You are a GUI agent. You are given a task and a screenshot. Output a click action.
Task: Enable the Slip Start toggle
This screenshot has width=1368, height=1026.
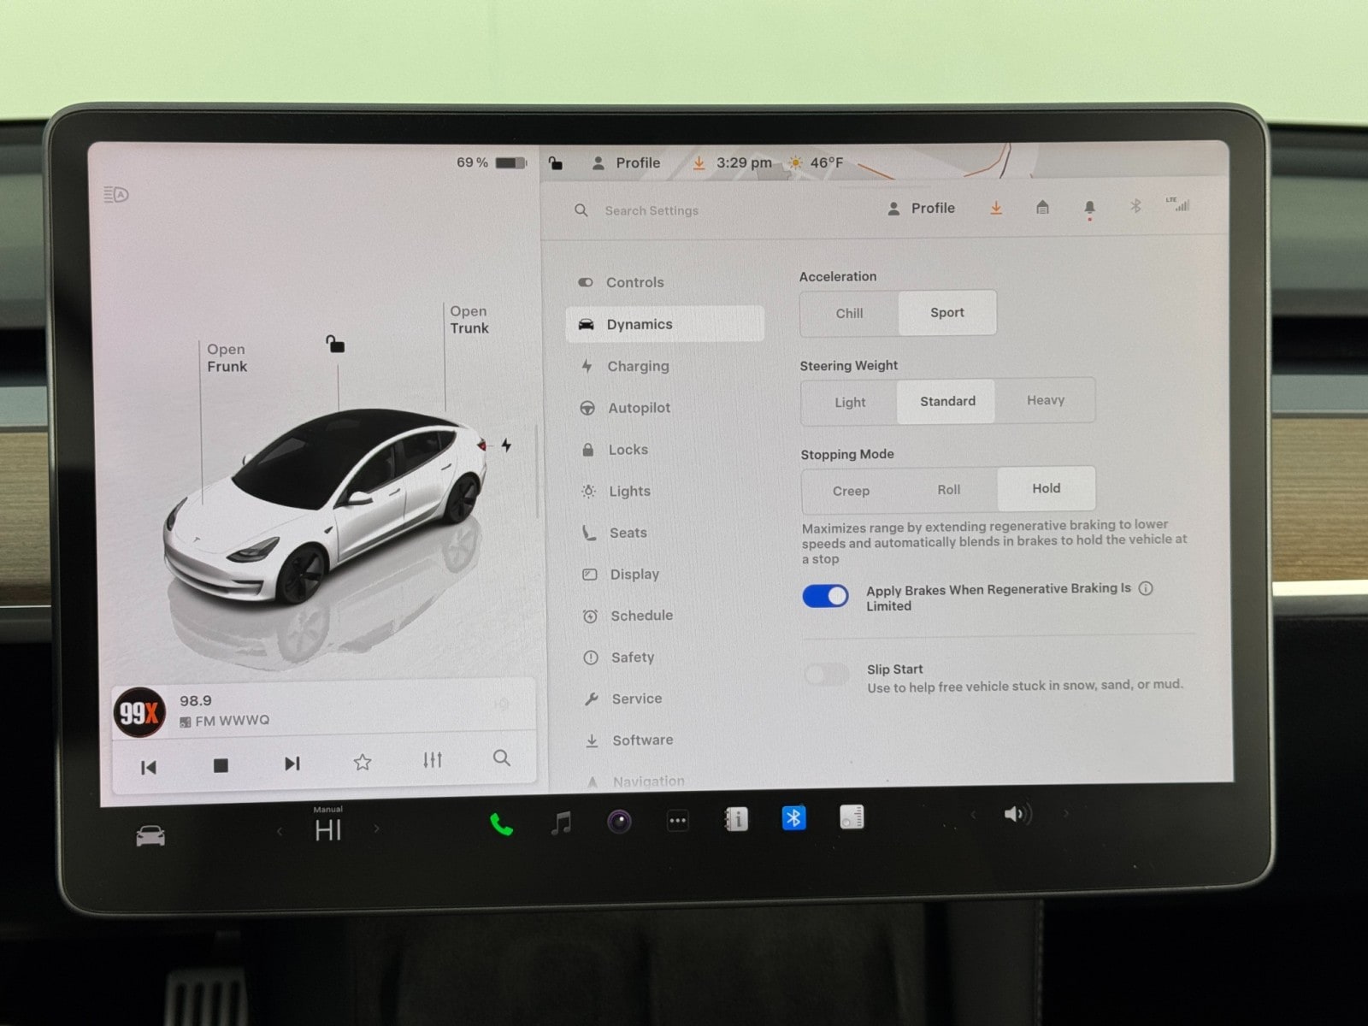[x=827, y=675]
